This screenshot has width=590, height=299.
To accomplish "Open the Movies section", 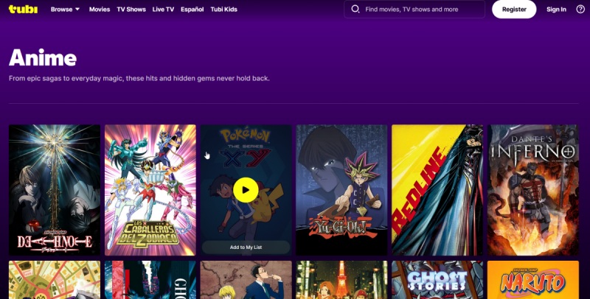I will coord(100,10).
